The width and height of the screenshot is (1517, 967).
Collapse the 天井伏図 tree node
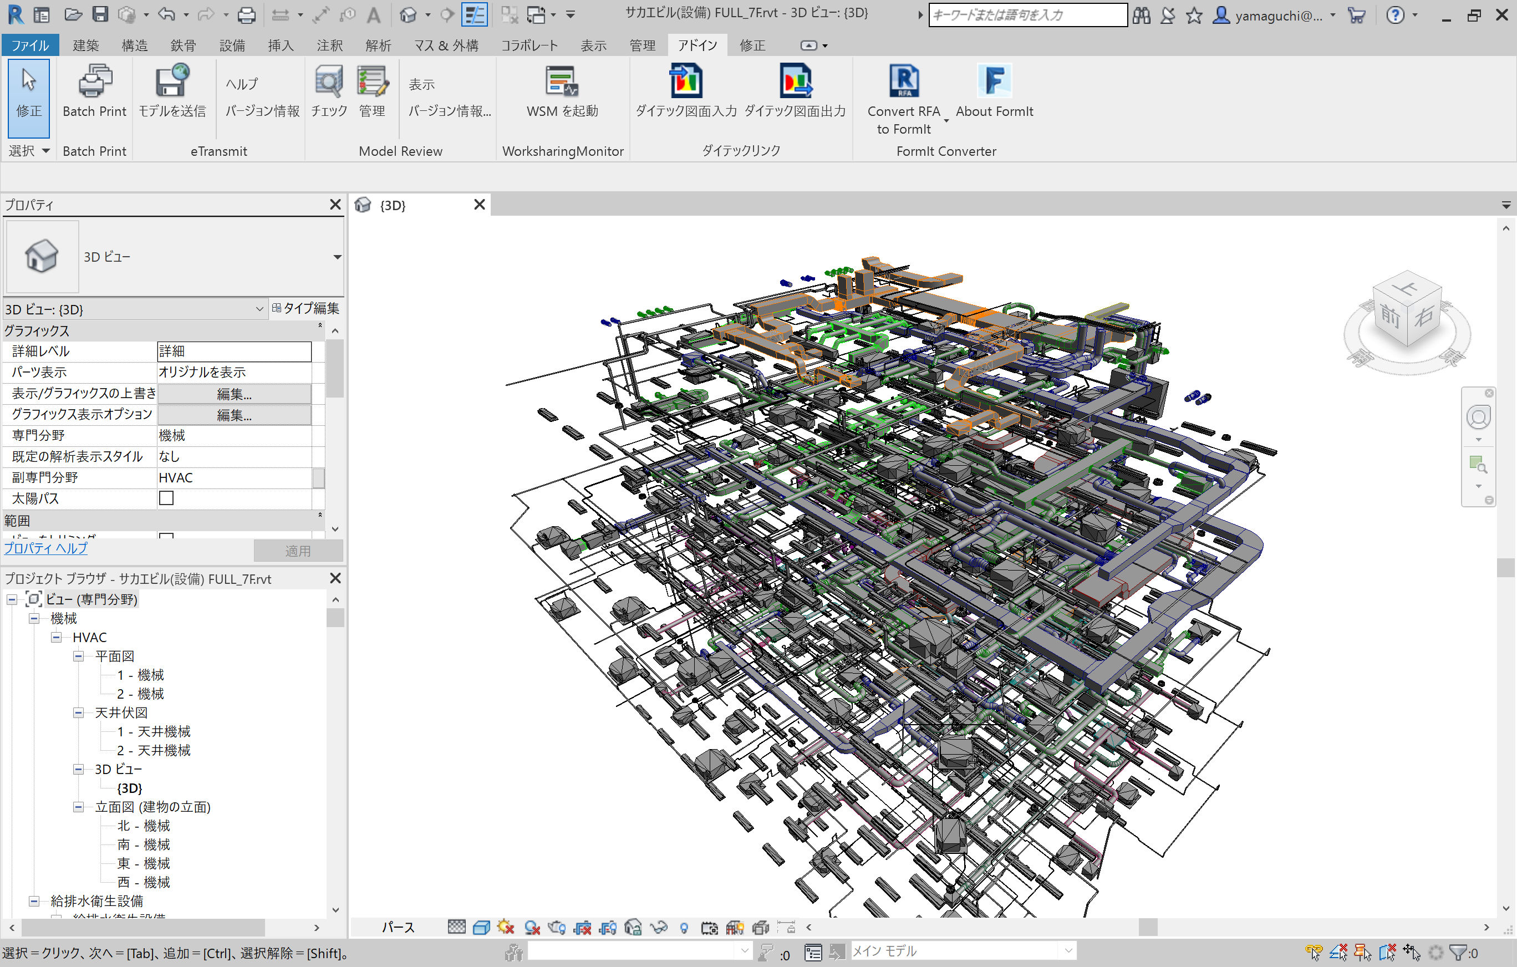(x=79, y=713)
